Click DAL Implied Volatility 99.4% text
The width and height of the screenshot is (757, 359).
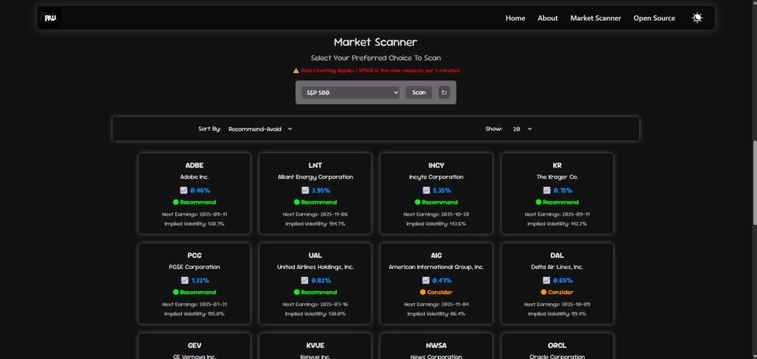click(x=557, y=313)
